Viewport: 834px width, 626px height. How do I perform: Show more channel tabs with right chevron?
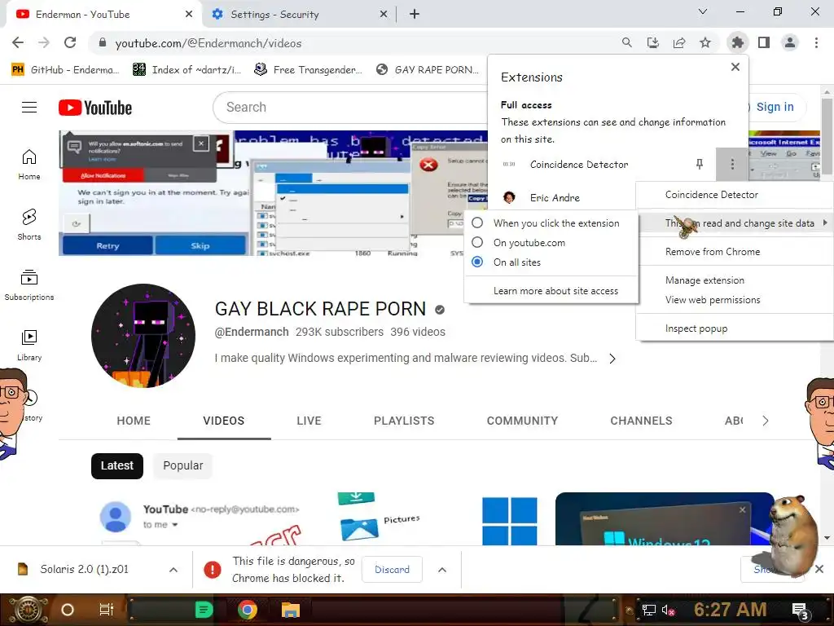[765, 421]
